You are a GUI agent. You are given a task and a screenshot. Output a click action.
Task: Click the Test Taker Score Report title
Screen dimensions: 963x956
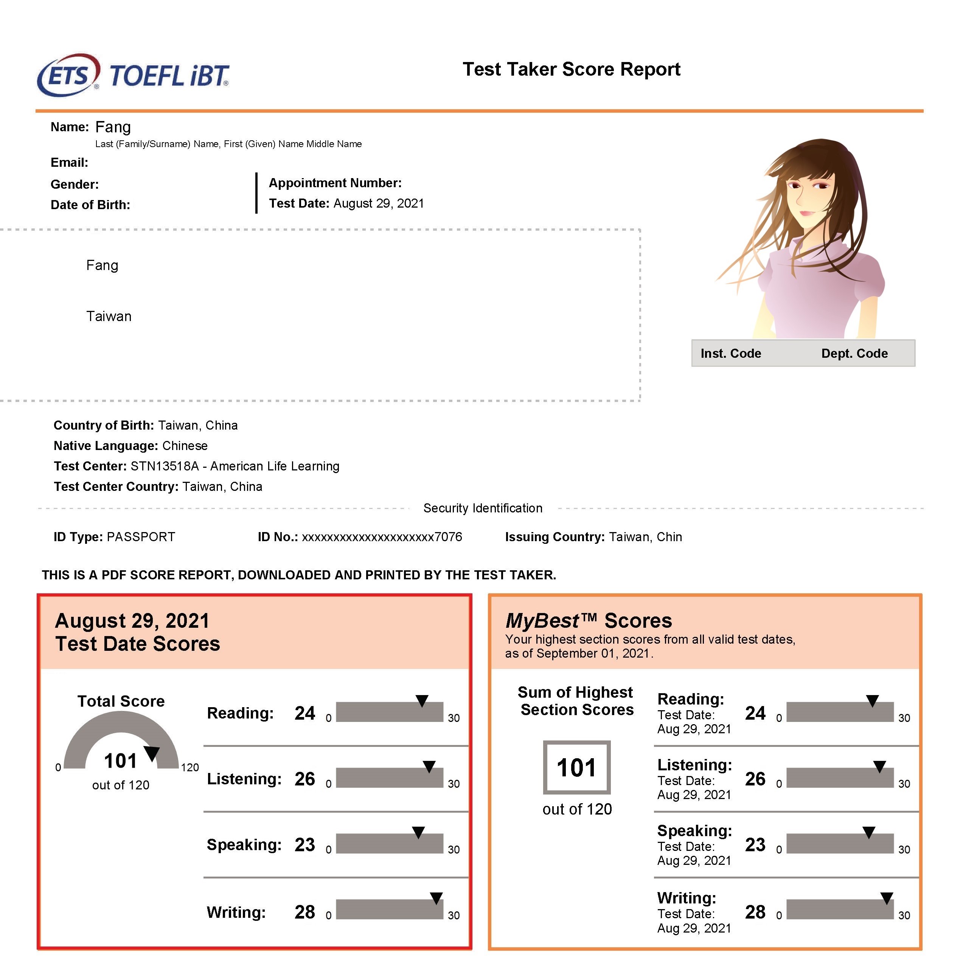571,69
